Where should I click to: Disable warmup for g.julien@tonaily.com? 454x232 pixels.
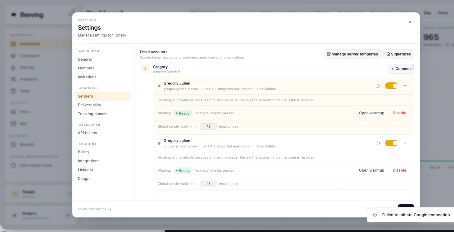click(x=399, y=170)
